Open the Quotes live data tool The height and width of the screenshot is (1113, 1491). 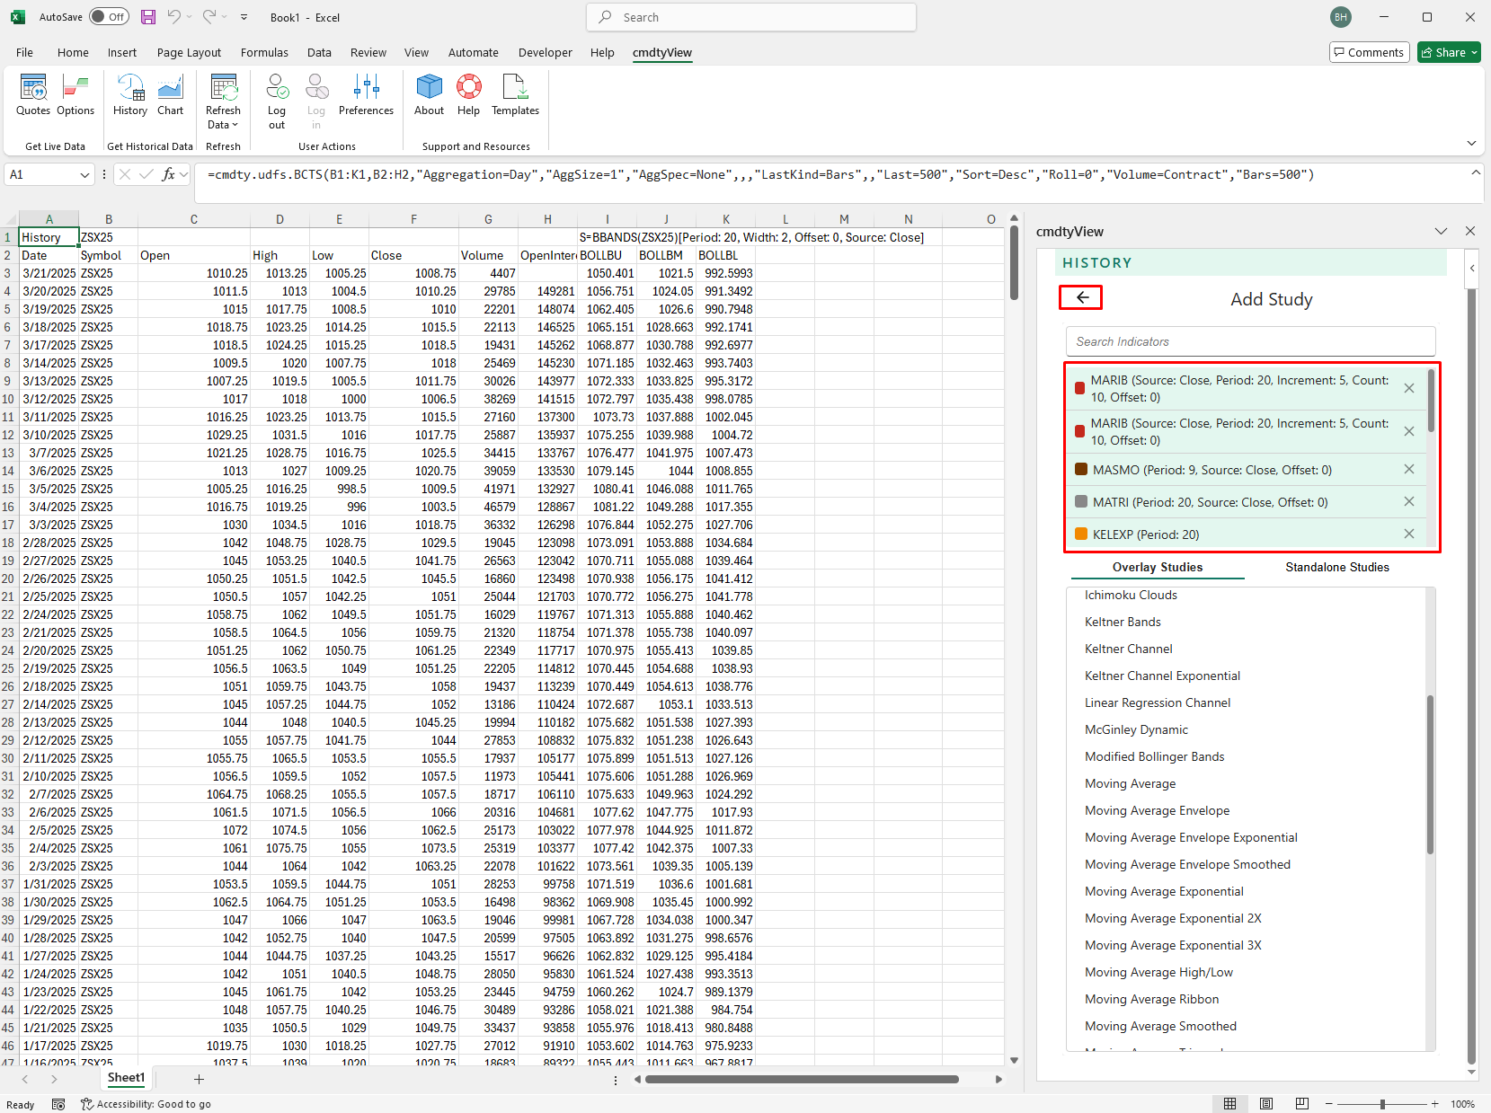[33, 95]
